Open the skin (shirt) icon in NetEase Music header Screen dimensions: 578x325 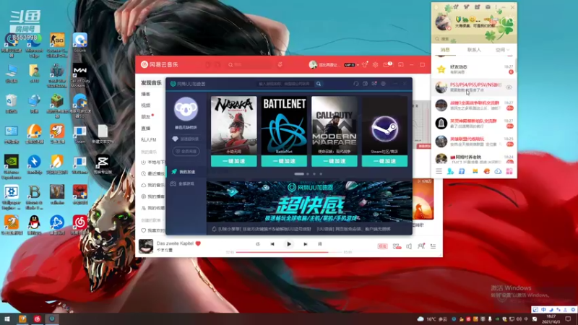365,64
